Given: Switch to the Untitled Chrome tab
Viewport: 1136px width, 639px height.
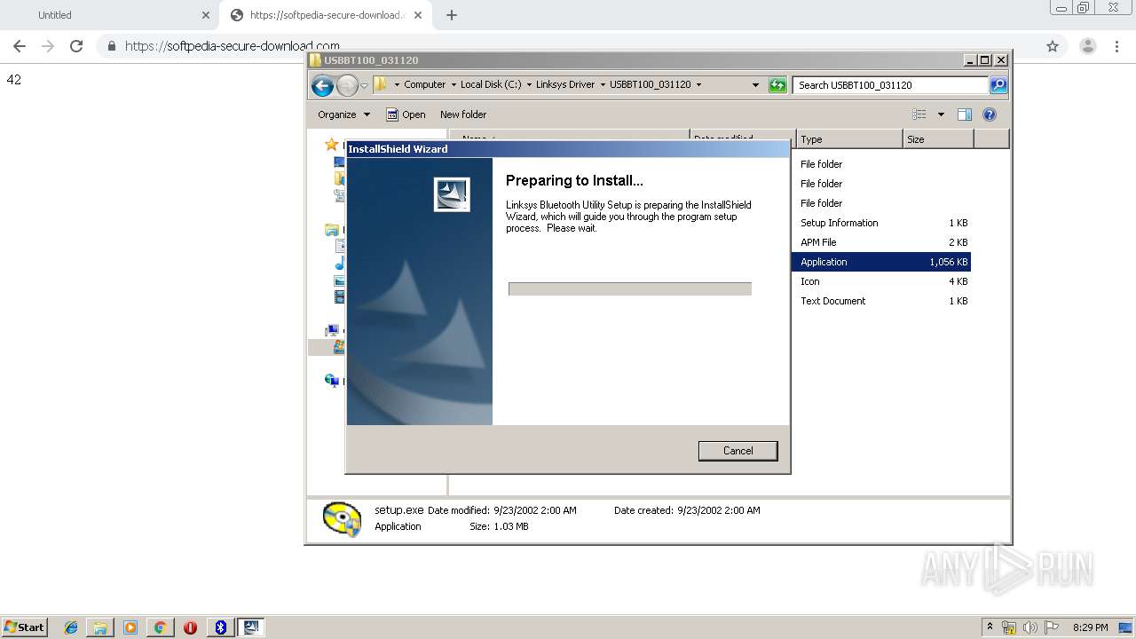Looking at the screenshot, I should [110, 15].
